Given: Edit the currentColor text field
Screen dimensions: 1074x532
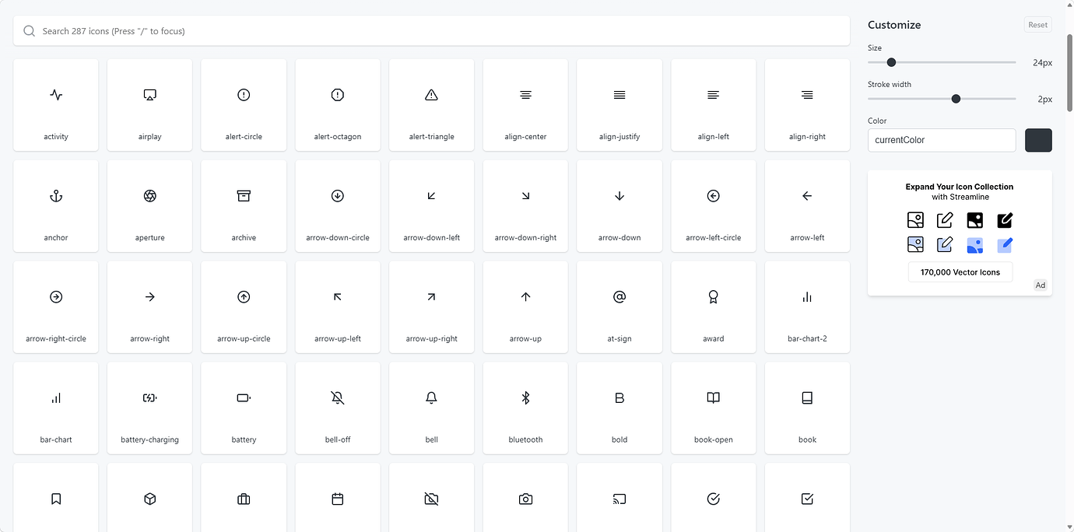Looking at the screenshot, I should click(x=942, y=140).
